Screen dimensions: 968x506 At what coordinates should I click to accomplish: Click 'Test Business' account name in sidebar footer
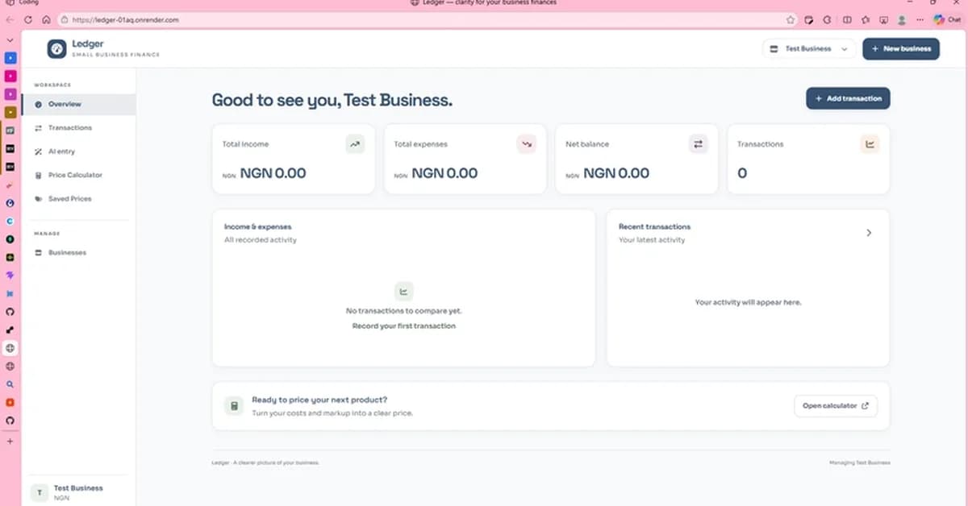coord(78,487)
